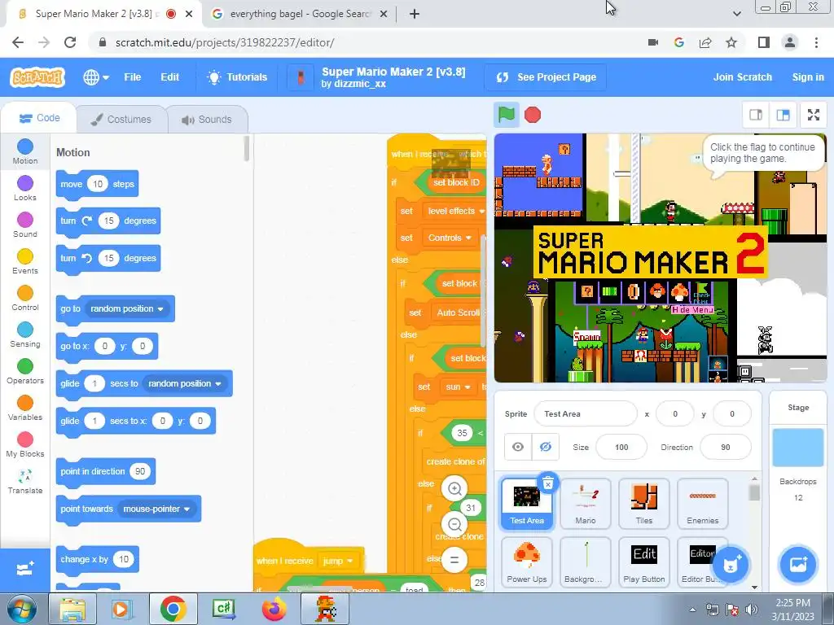Open Windows Start menu
The width and height of the screenshot is (834, 625).
pyautogui.click(x=21, y=610)
